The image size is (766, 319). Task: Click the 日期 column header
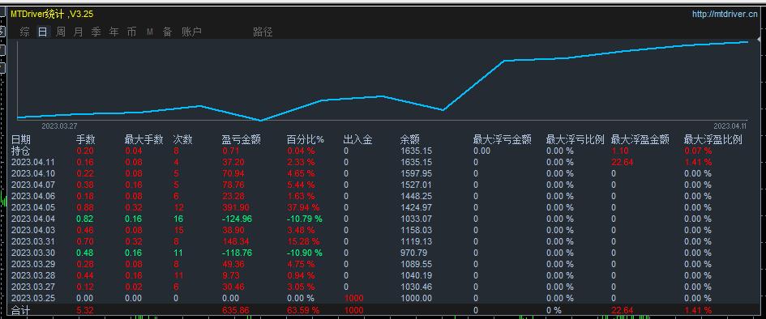pos(21,140)
